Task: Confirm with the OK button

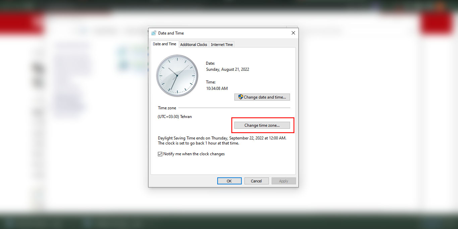Action: pos(229,181)
